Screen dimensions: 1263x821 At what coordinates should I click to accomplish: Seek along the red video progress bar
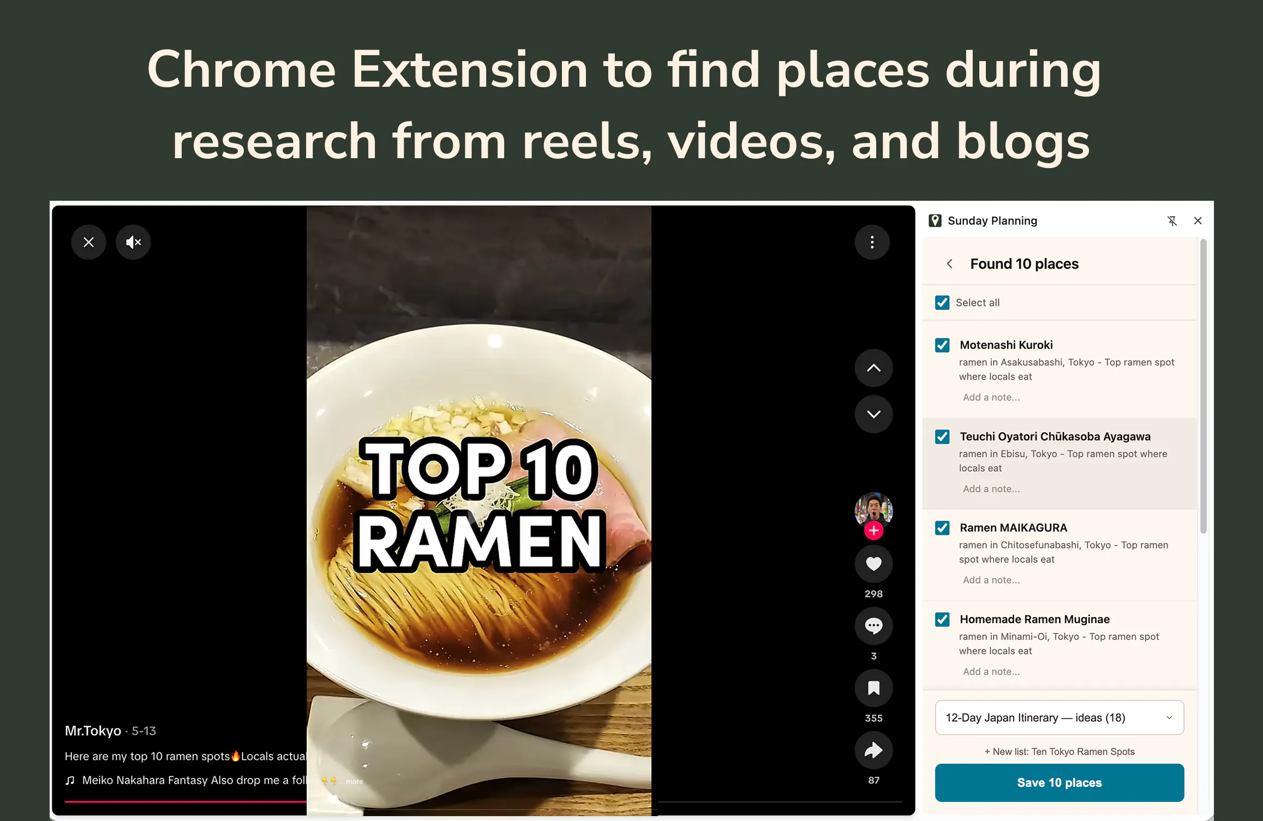click(185, 801)
